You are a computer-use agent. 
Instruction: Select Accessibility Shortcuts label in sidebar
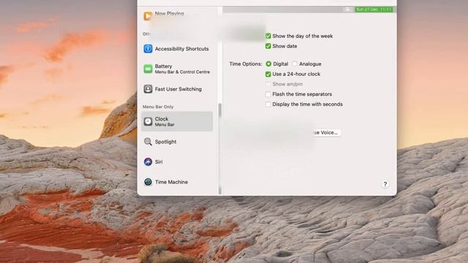[182, 49]
